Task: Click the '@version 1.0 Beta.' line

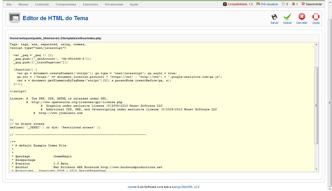Action: coord(40,163)
